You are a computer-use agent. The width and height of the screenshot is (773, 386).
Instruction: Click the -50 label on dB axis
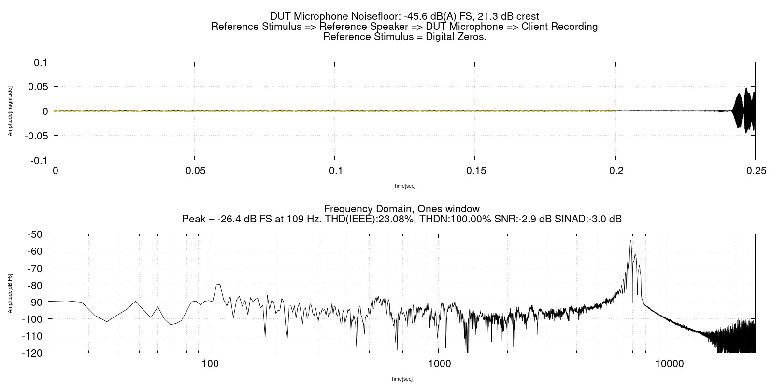[36, 234]
